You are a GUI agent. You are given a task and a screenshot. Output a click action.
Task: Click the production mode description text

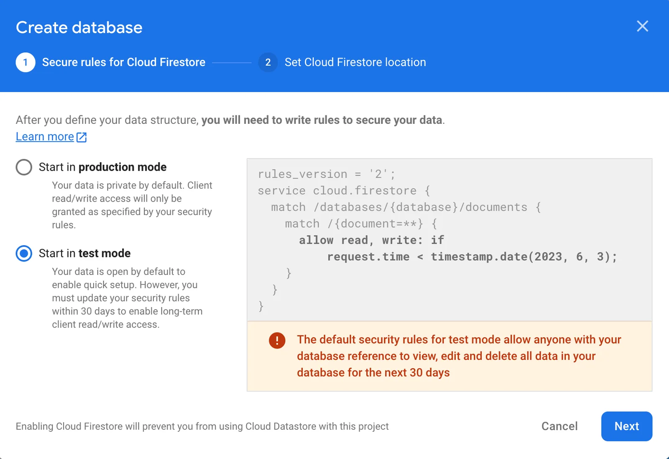132,205
